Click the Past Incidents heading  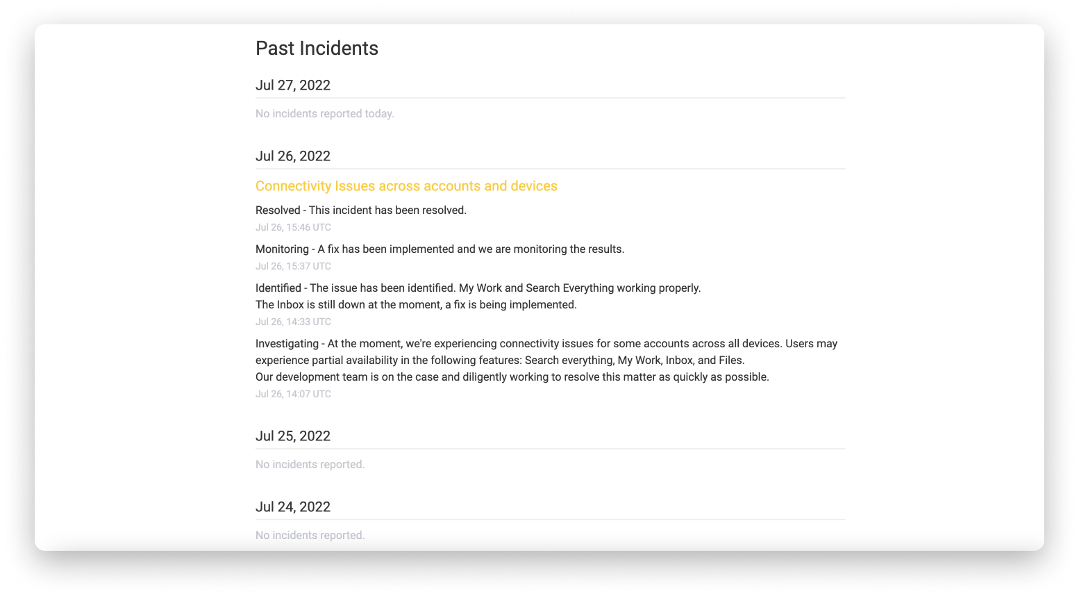tap(317, 48)
